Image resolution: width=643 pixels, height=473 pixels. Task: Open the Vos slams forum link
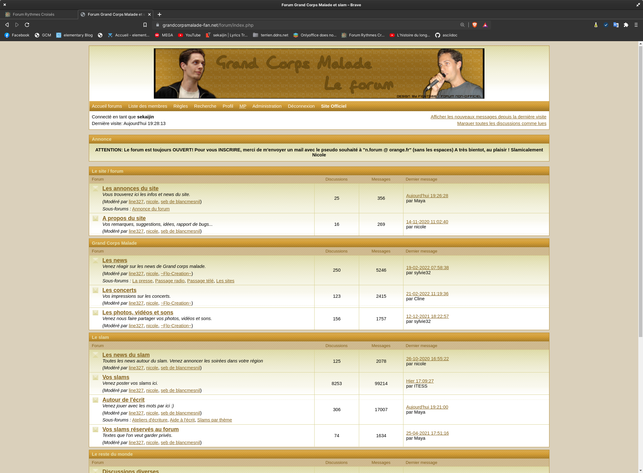click(116, 377)
